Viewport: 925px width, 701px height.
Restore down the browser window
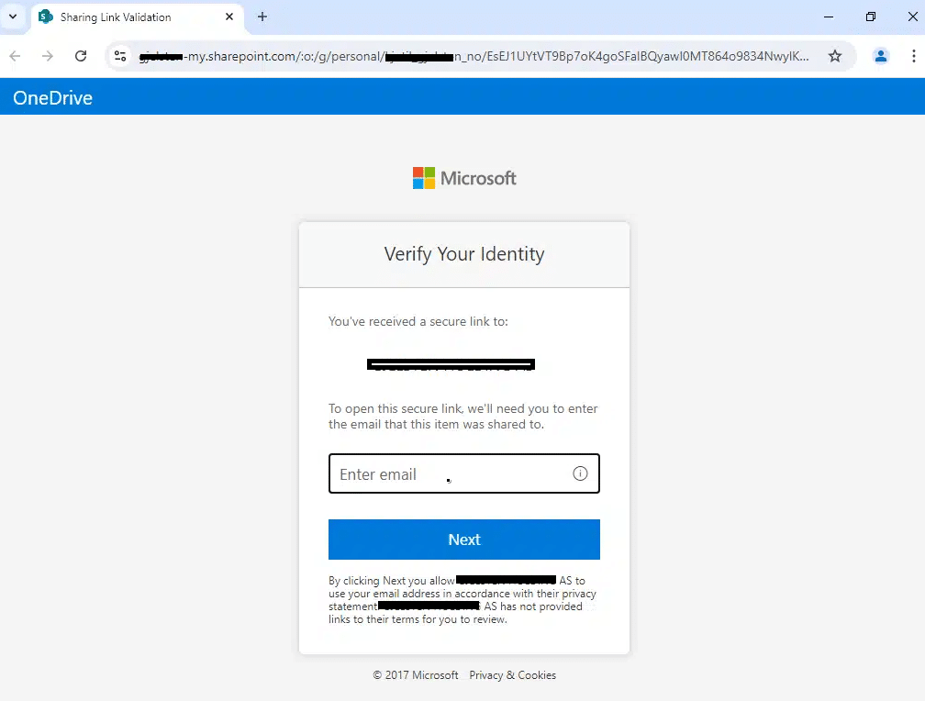[x=871, y=17]
